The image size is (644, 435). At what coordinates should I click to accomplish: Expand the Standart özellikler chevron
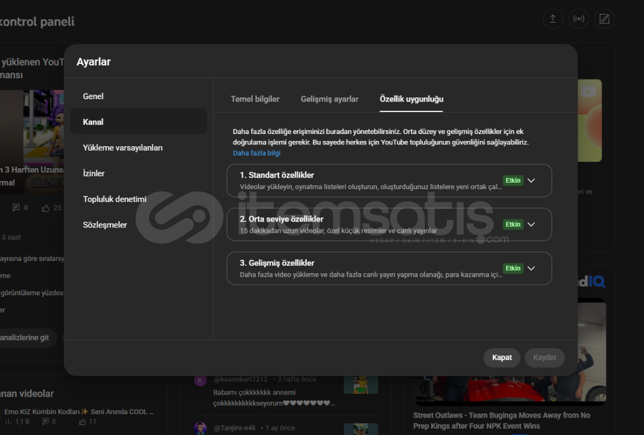[531, 180]
